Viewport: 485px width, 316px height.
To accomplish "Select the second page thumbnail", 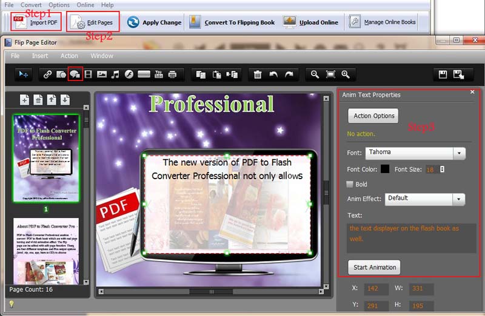I will (x=46, y=251).
